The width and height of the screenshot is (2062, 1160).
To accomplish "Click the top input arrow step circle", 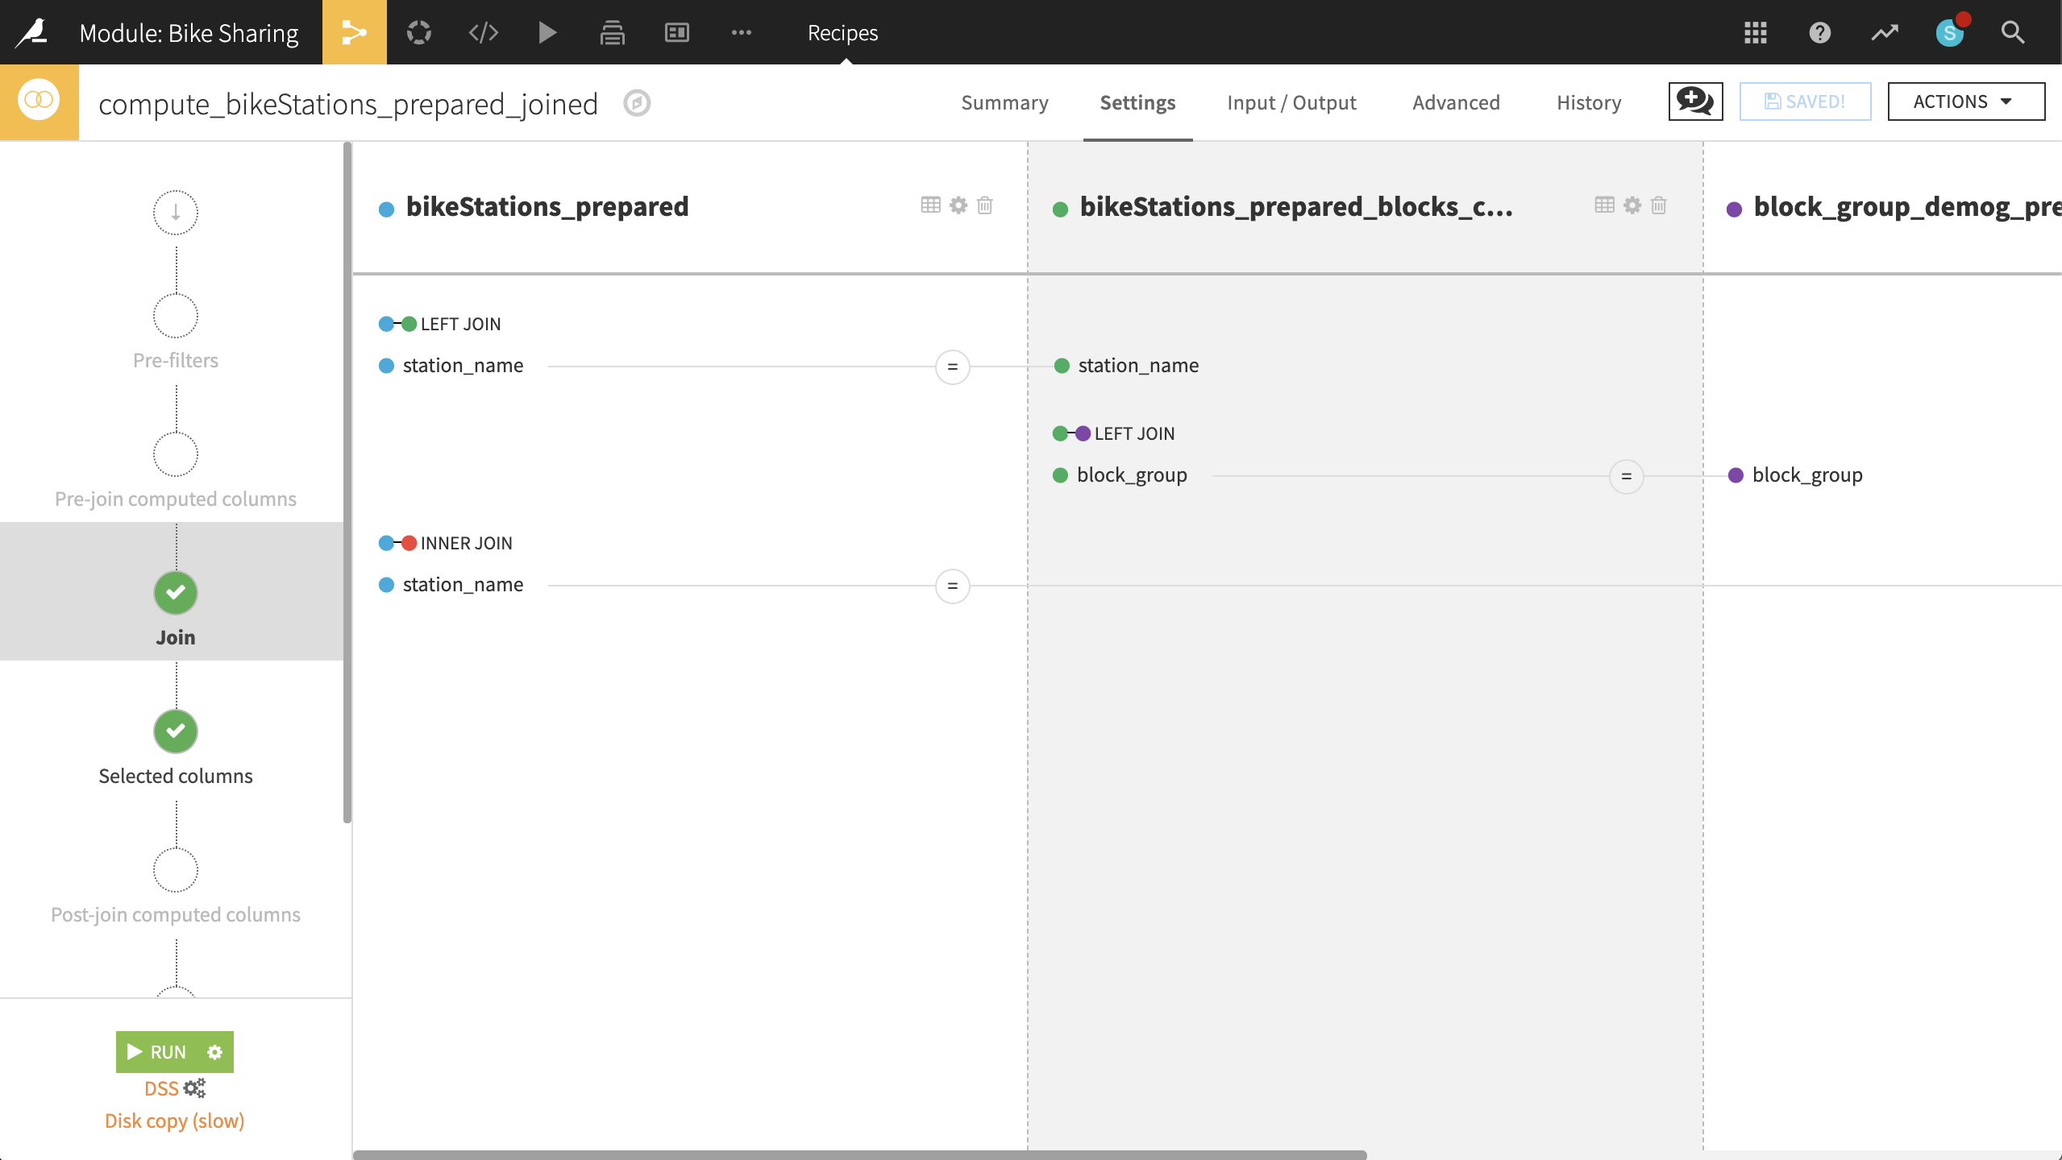I will [x=176, y=213].
